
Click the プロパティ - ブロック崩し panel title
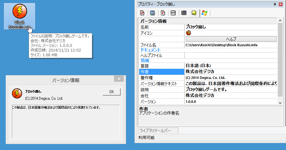157,4
